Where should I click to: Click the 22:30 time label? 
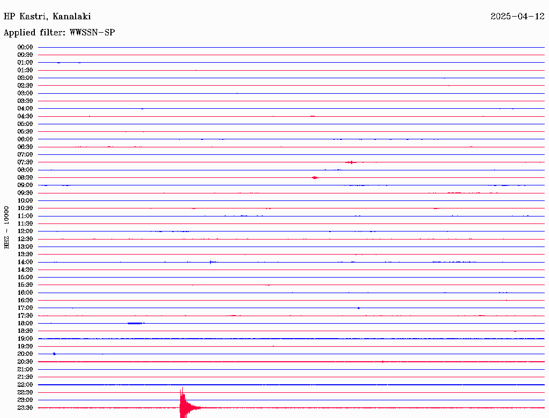coord(25,392)
